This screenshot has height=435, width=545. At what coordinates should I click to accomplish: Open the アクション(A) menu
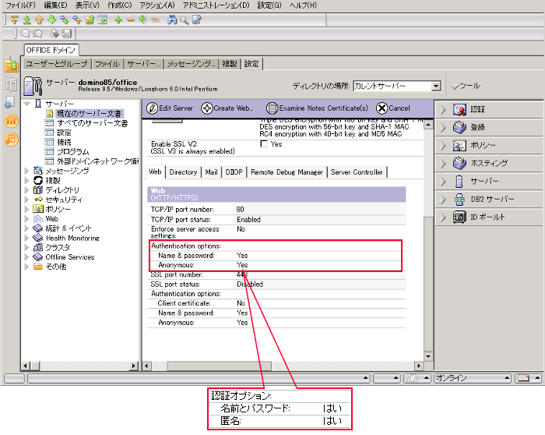coord(156,5)
